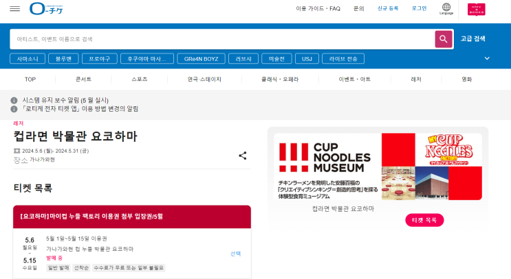This screenshot has height=279, width=511.
Task: Switch to the 스포츠 tab
Action: point(140,80)
